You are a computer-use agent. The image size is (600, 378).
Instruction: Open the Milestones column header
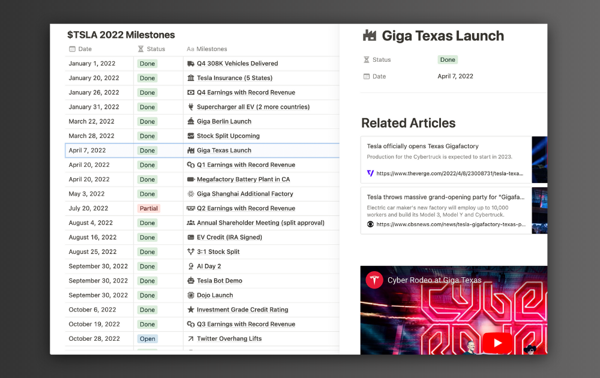[x=206, y=49]
